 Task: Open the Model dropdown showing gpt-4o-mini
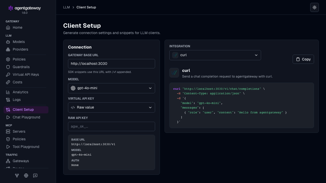pos(112,88)
